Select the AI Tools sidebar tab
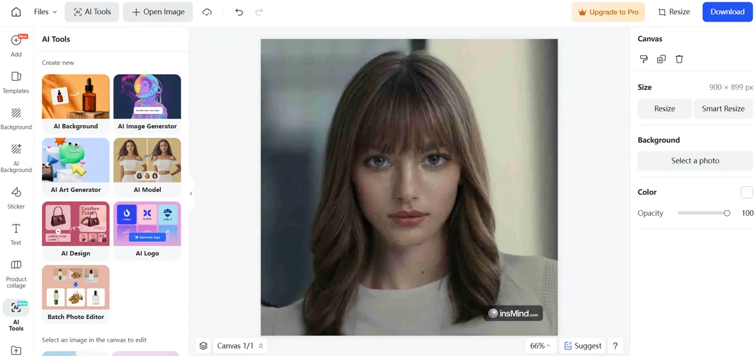Screen dimensions: 754x356 click(16, 316)
